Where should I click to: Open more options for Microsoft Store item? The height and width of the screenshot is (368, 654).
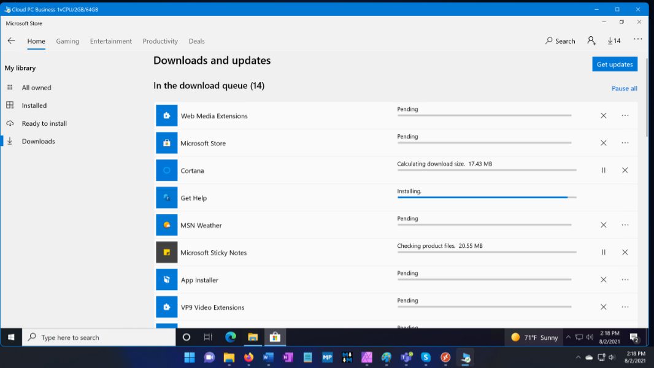pos(625,143)
